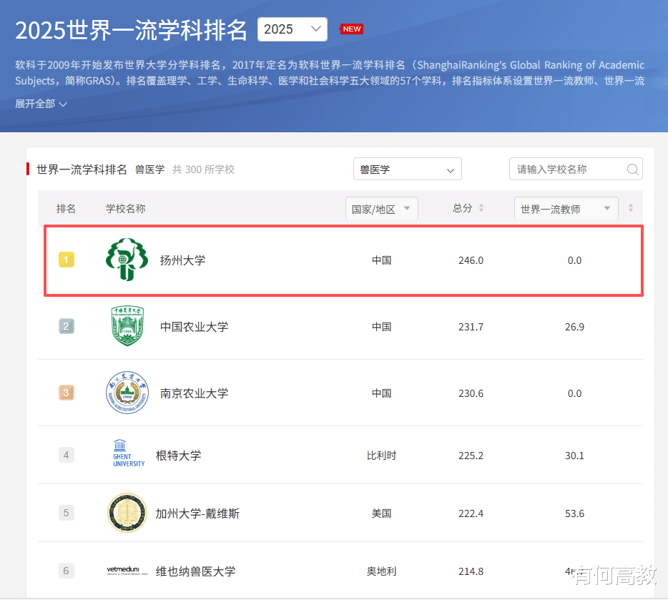Click the 学校名称 column header
The height and width of the screenshot is (600, 668).
[x=126, y=209]
